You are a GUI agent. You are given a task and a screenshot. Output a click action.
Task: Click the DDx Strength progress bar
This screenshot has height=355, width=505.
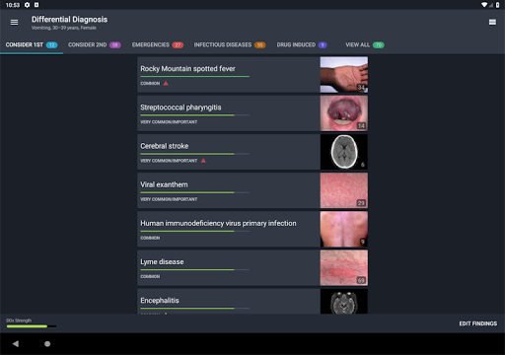[32, 326]
